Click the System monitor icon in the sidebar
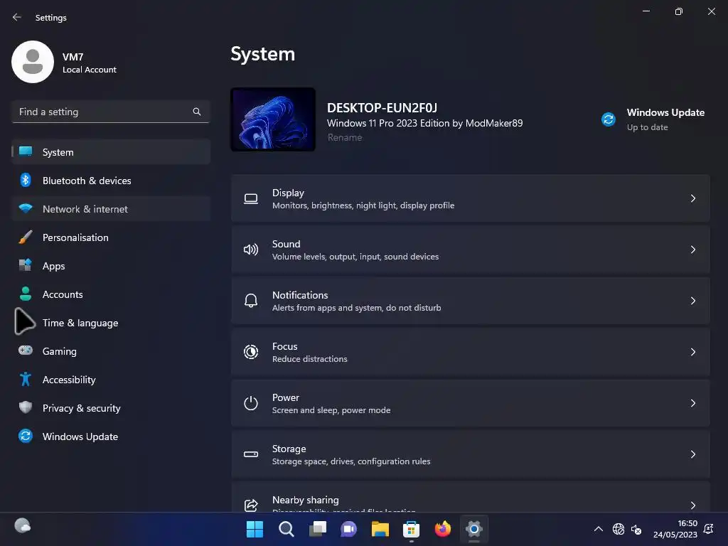The width and height of the screenshot is (728, 546). click(26, 151)
